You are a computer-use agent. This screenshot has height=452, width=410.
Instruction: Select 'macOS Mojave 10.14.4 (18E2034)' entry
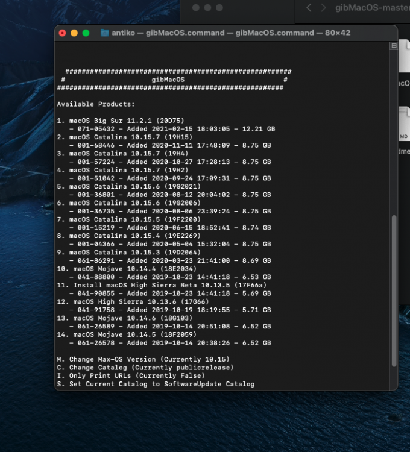pyautogui.click(x=127, y=269)
